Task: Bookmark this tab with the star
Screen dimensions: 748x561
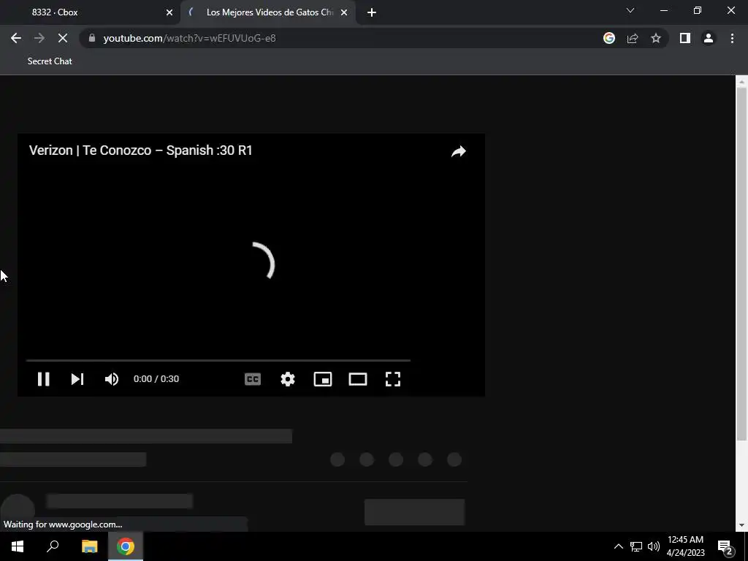Action: click(656, 38)
